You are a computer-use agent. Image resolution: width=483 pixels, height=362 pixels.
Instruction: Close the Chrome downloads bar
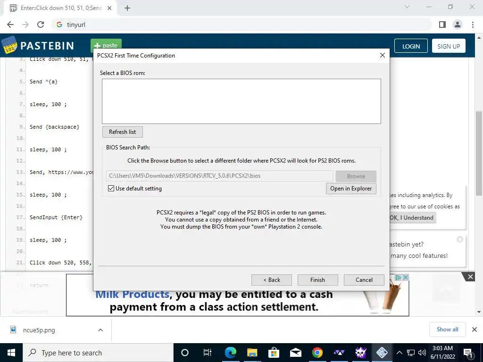(475, 329)
